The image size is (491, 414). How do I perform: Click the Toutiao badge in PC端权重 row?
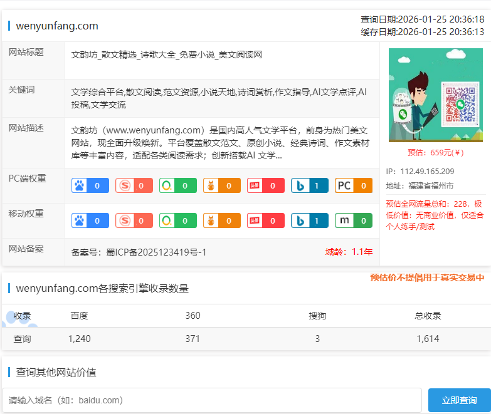tap(266, 185)
